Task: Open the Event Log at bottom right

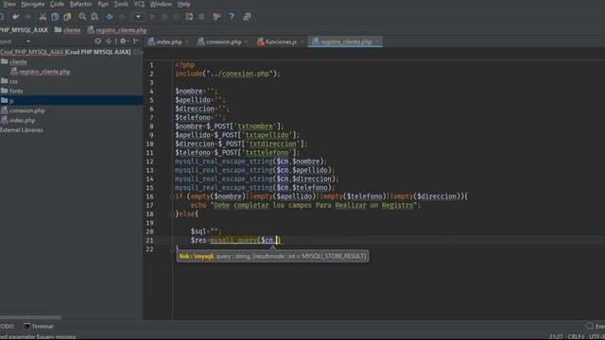Action: 595,326
